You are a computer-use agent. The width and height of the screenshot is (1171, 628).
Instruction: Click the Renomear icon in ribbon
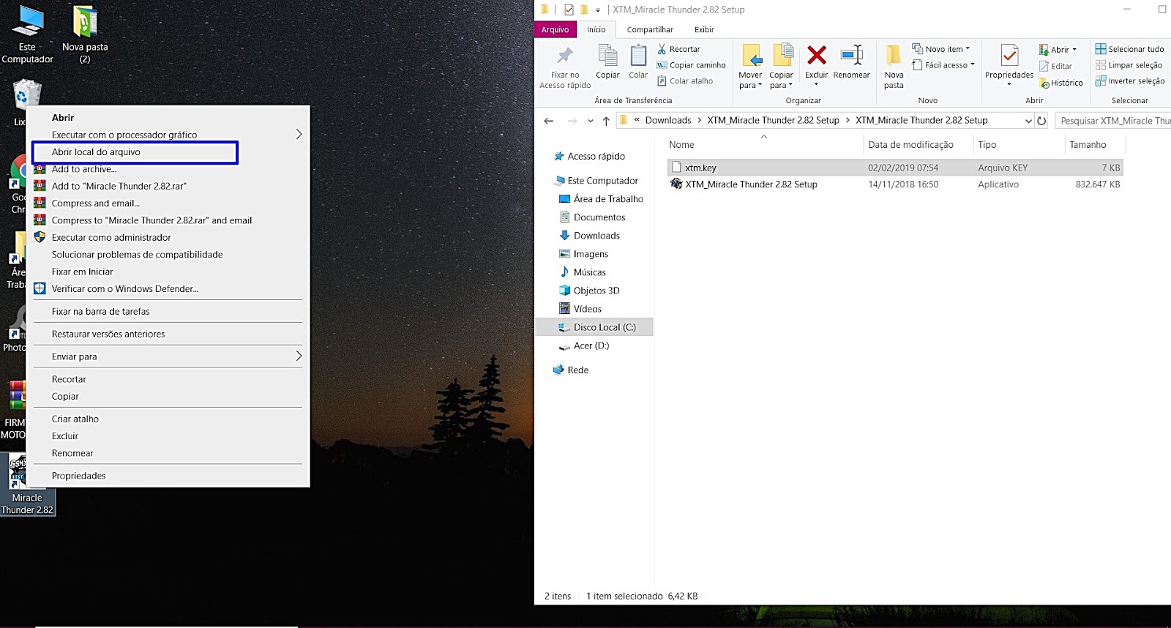click(x=851, y=56)
